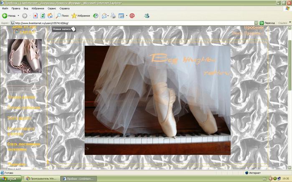The image size is (292, 182).
Task: Click the grey Forward arrow button
Action: [x=25, y=16]
